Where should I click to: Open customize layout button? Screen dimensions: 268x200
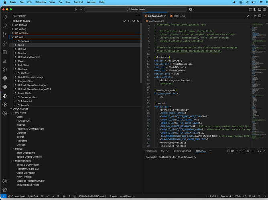(x=250, y=9)
